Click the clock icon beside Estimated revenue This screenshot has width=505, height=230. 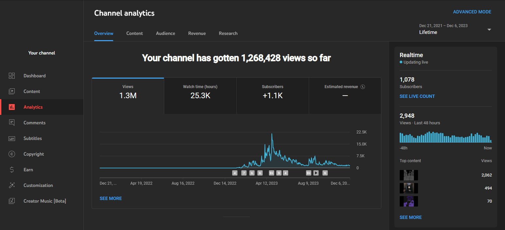pyautogui.click(x=362, y=87)
